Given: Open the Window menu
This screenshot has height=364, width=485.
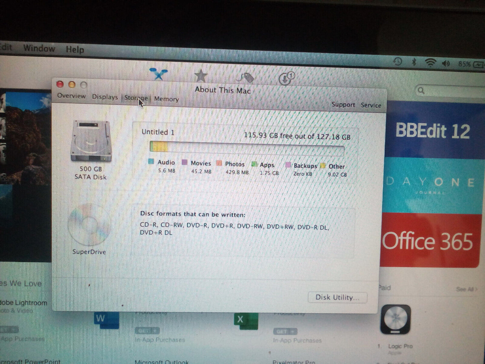Looking at the screenshot, I should [x=39, y=48].
